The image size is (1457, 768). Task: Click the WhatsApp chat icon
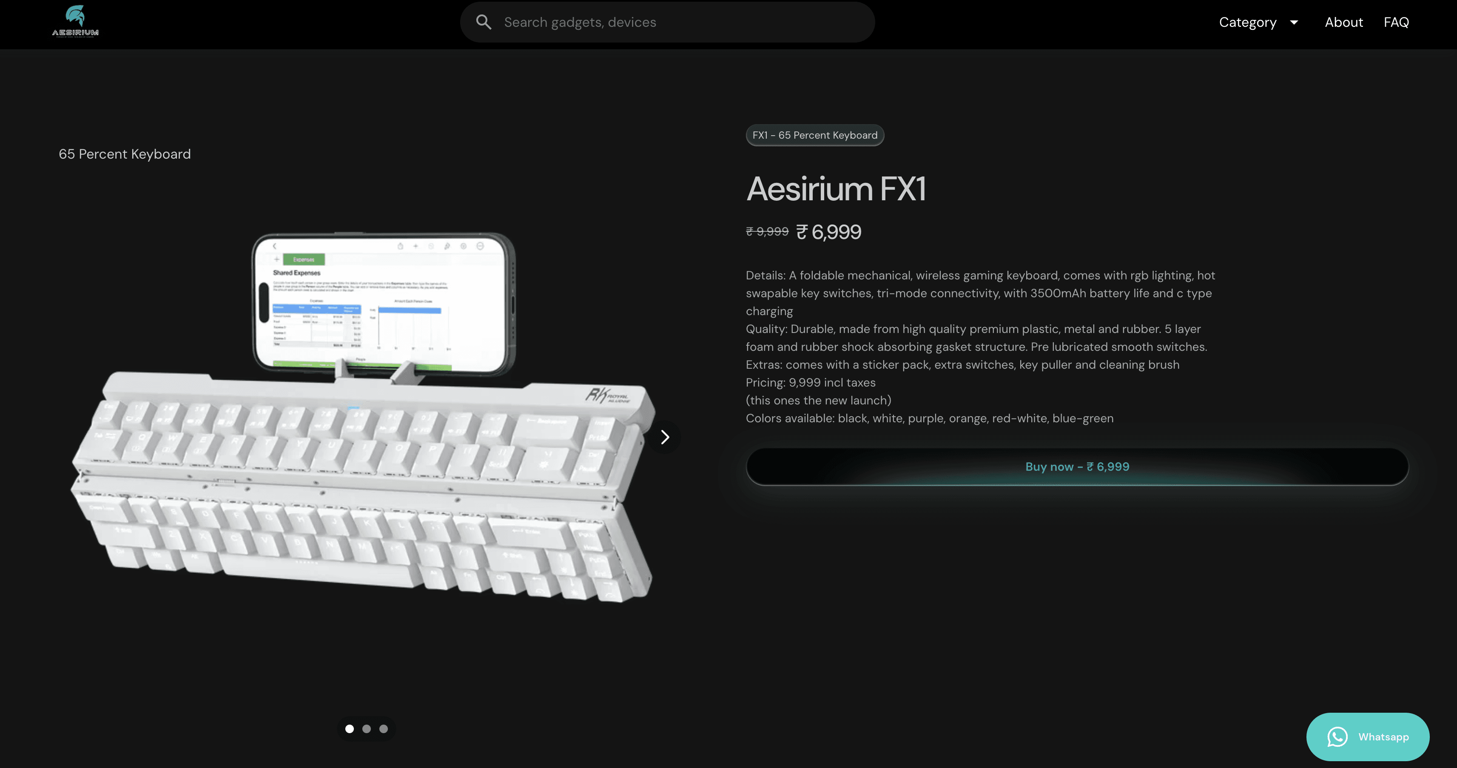coord(1337,737)
